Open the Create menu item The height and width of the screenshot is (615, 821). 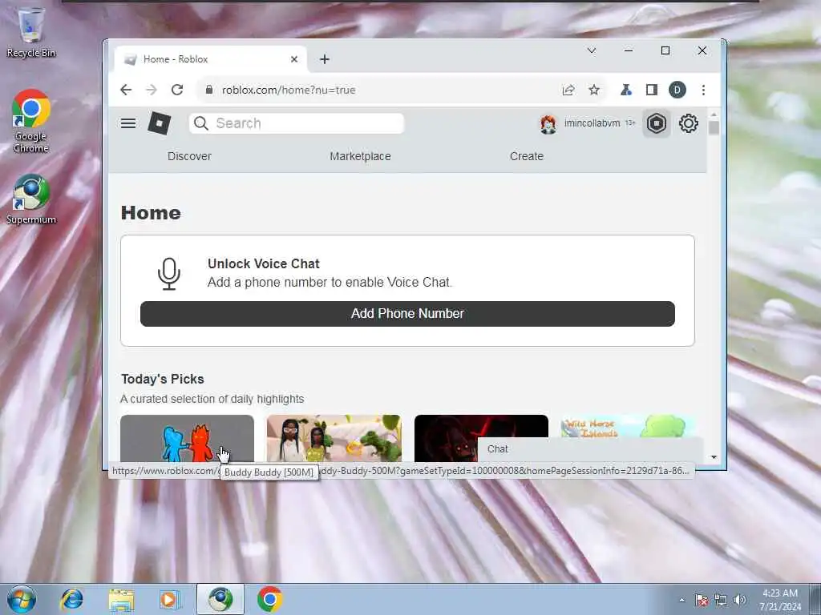tap(527, 156)
